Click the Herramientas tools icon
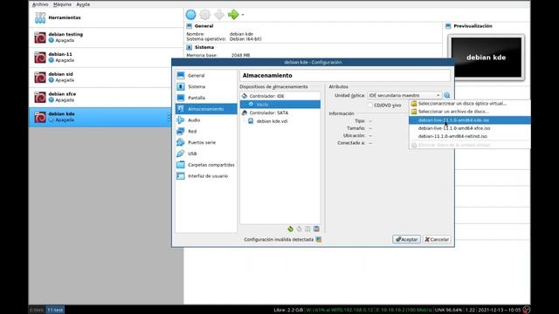The width and height of the screenshot is (559, 314). (40, 17)
